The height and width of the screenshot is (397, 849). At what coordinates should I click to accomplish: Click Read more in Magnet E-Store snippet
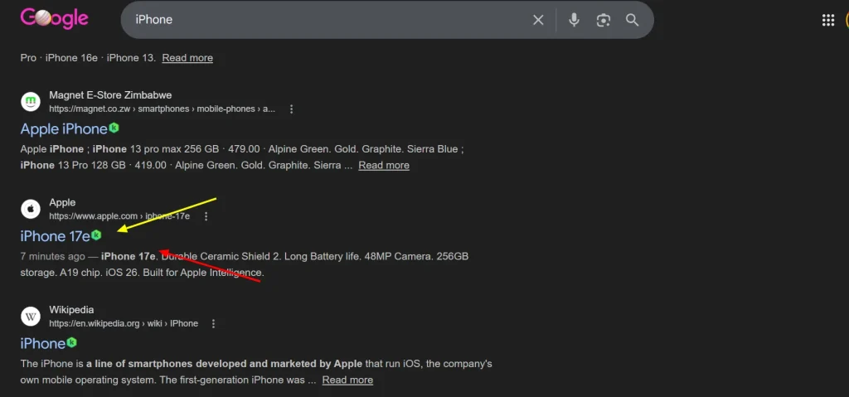[383, 165]
